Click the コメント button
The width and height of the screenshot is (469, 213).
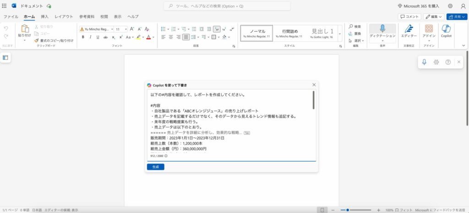[409, 17]
